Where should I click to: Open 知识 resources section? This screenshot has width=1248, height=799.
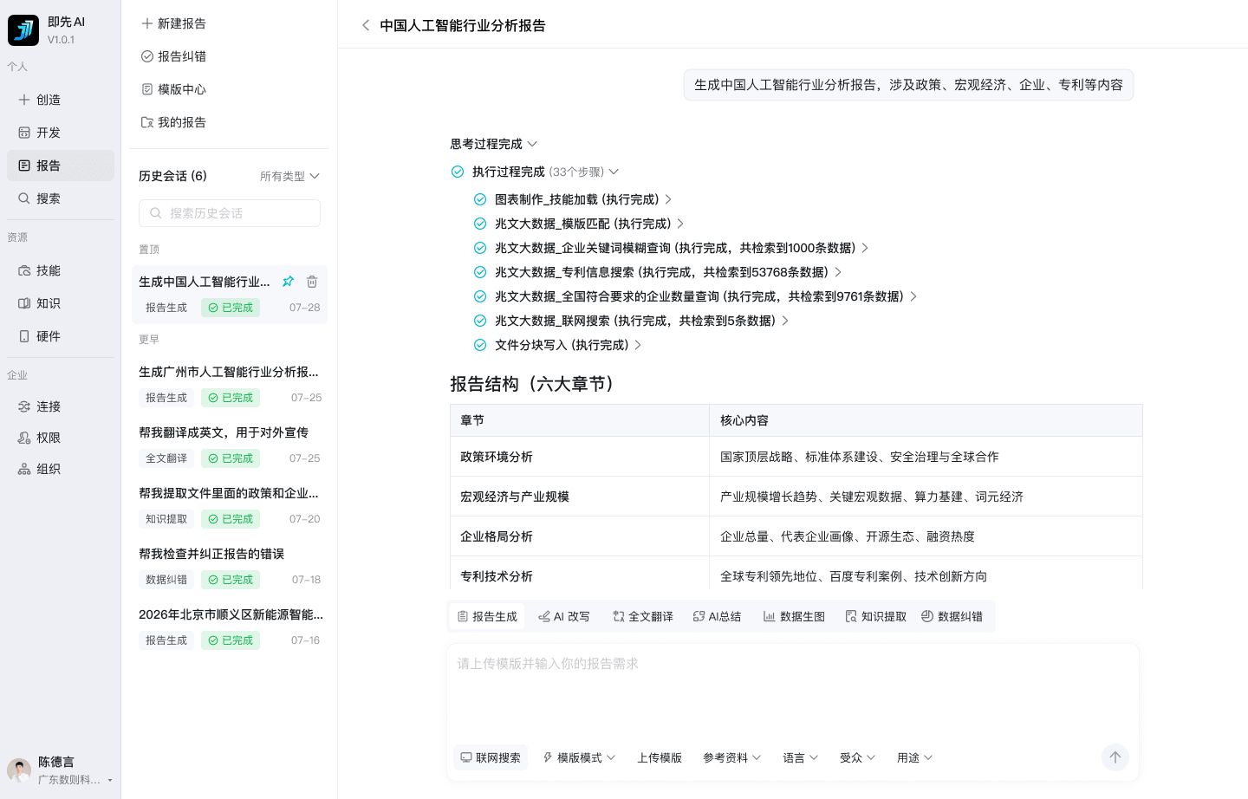tap(61, 303)
